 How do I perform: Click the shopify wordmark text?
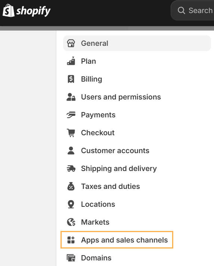coord(34,12)
